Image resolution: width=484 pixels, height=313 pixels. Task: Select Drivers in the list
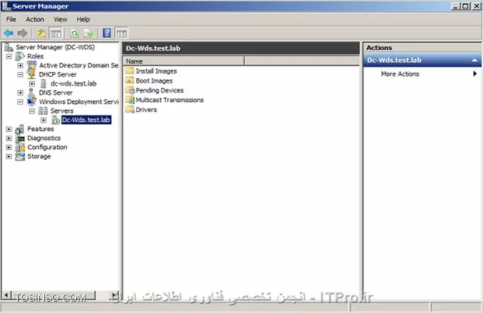tap(146, 110)
